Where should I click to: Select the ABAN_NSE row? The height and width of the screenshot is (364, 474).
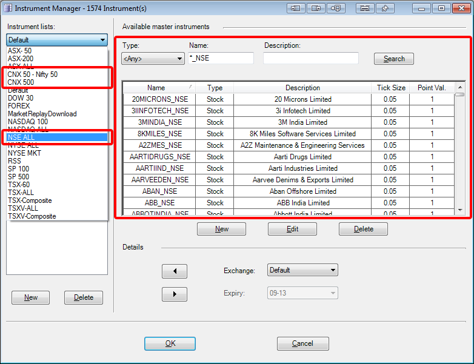coord(289,191)
